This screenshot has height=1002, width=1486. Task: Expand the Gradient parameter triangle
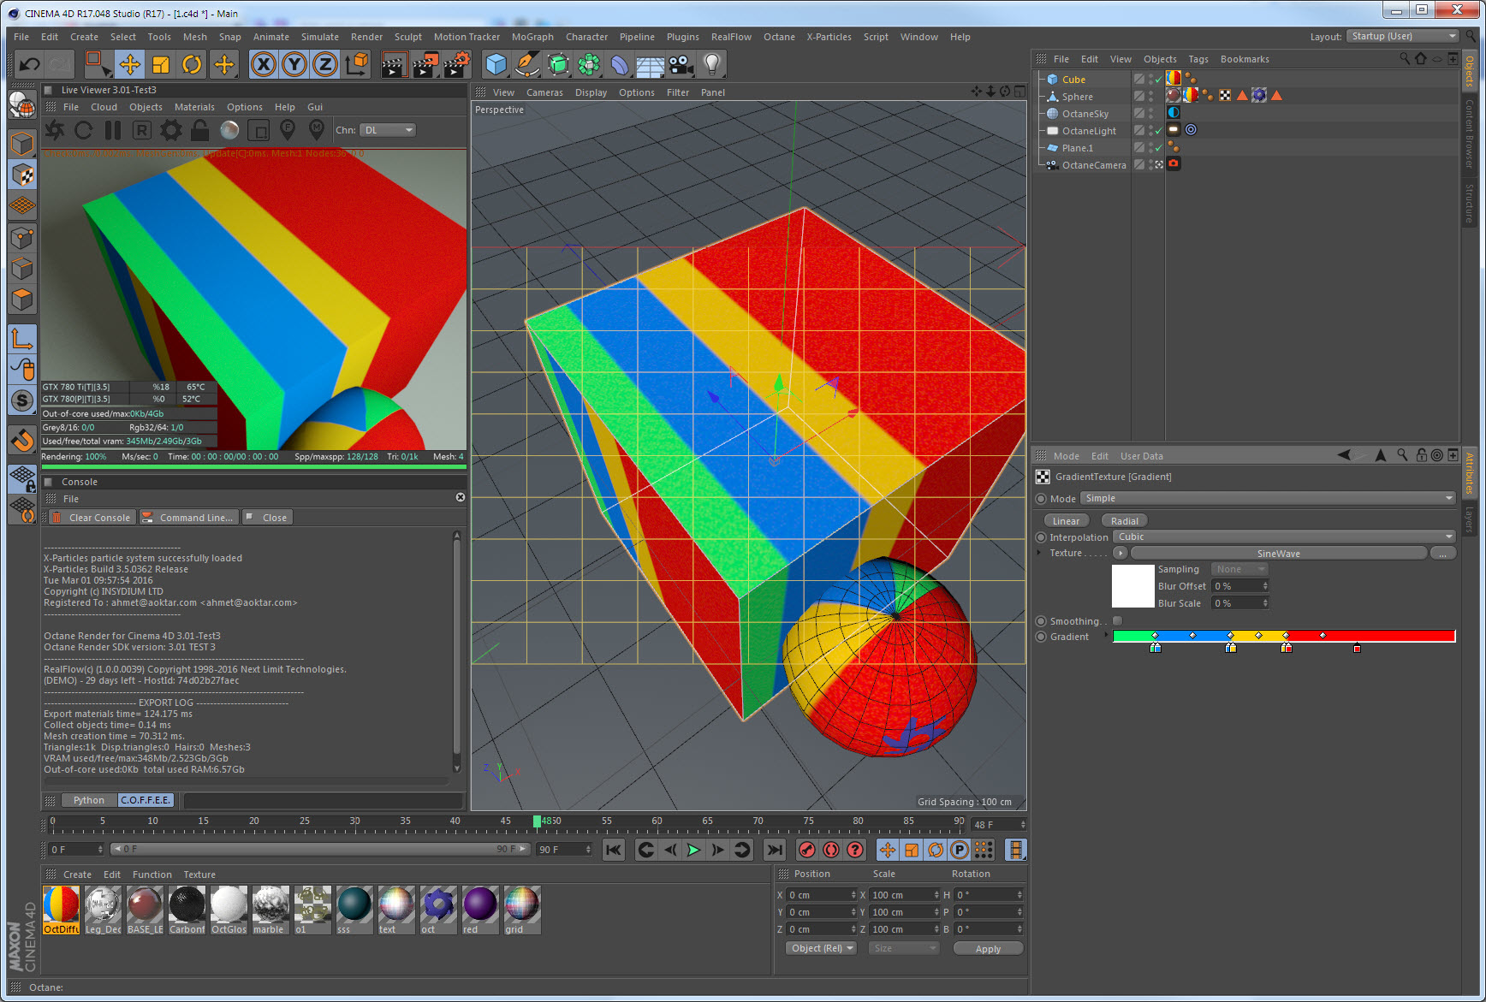point(1107,636)
